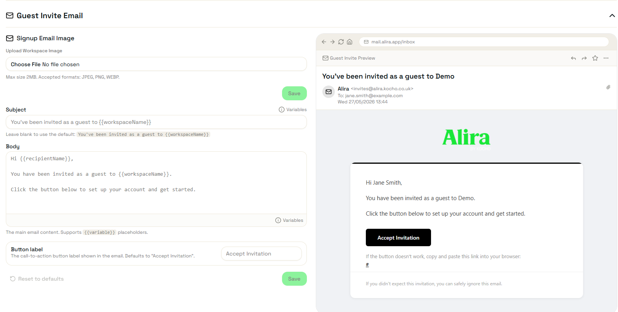Click default subject code snippet text
Screen dimensions: 618x312
pos(143,134)
